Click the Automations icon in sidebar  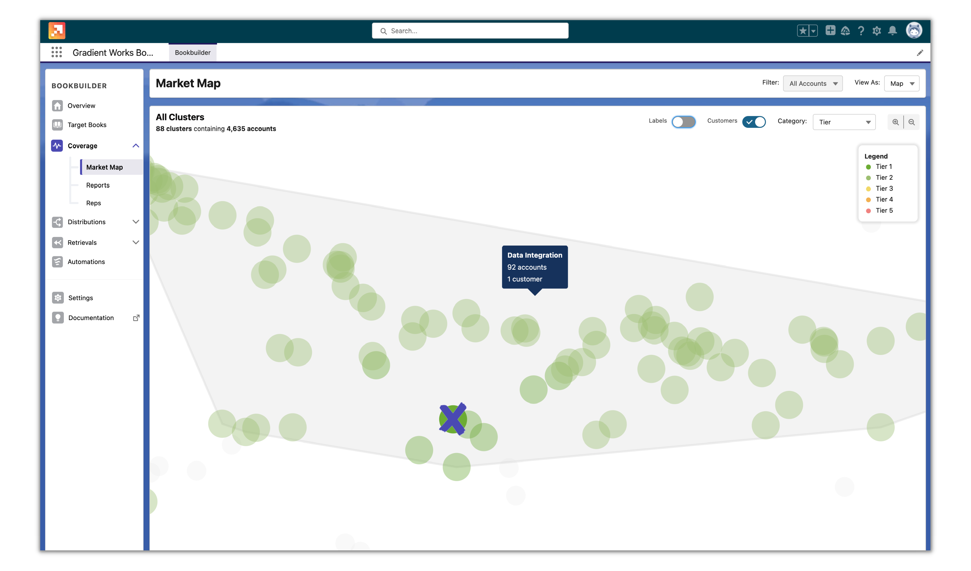(57, 262)
